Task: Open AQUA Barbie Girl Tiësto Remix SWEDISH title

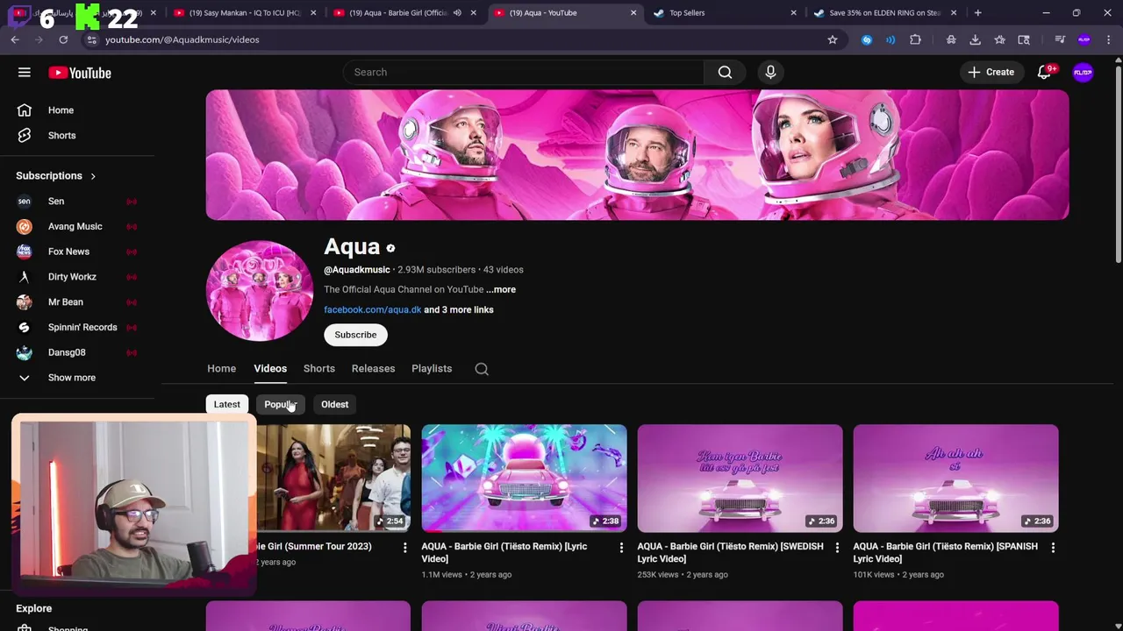Action: (x=730, y=553)
